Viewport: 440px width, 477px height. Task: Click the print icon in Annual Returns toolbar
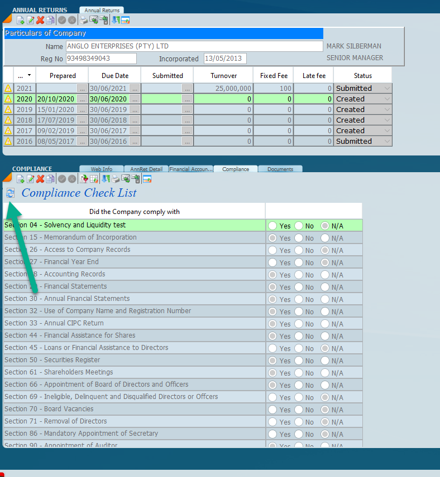pyautogui.click(x=83, y=21)
